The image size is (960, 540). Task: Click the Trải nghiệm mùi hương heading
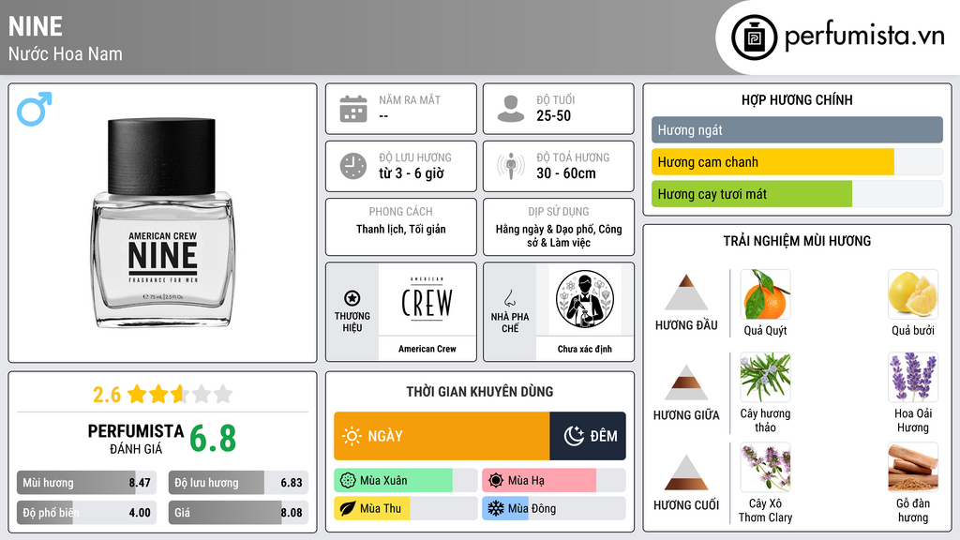[x=797, y=241]
